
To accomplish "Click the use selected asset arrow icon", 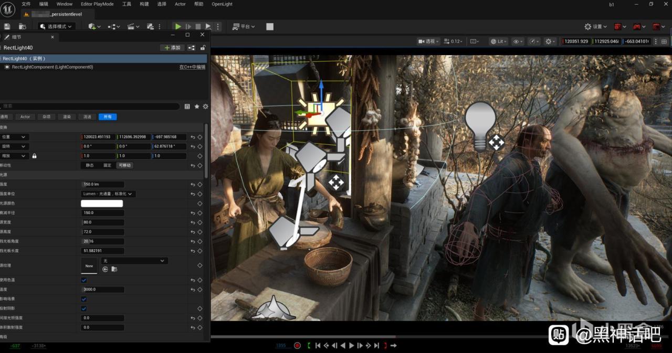I will [105, 269].
